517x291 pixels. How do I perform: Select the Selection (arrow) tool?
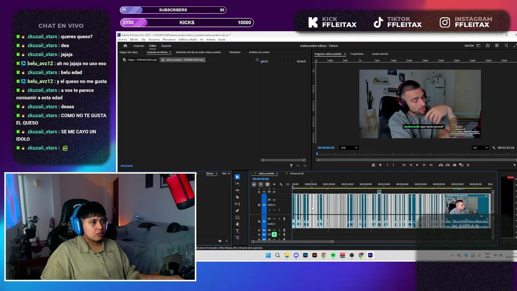coord(237,177)
